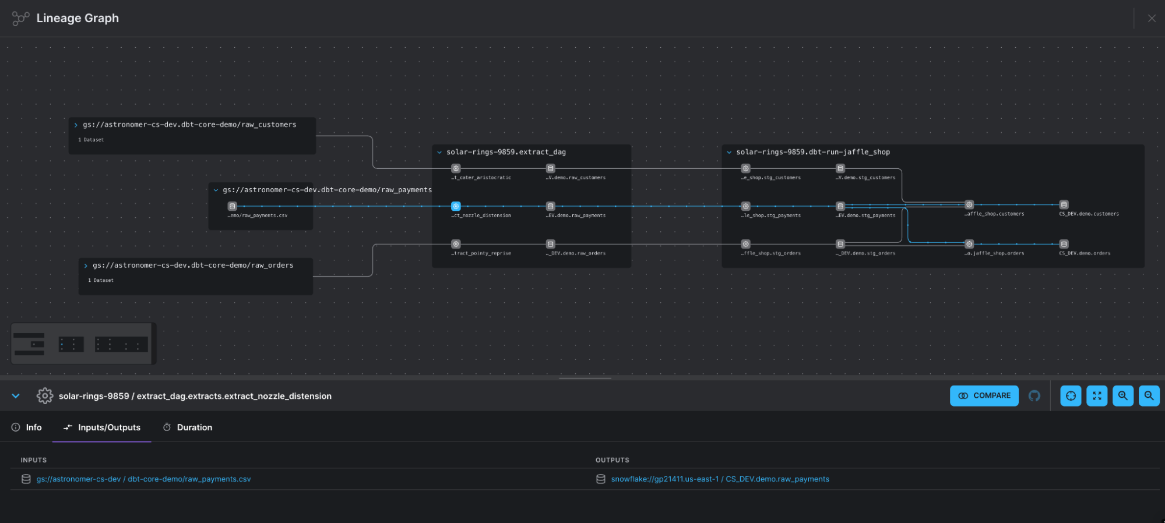Close the Lineage Graph window
The image size is (1165, 523).
(x=1152, y=19)
